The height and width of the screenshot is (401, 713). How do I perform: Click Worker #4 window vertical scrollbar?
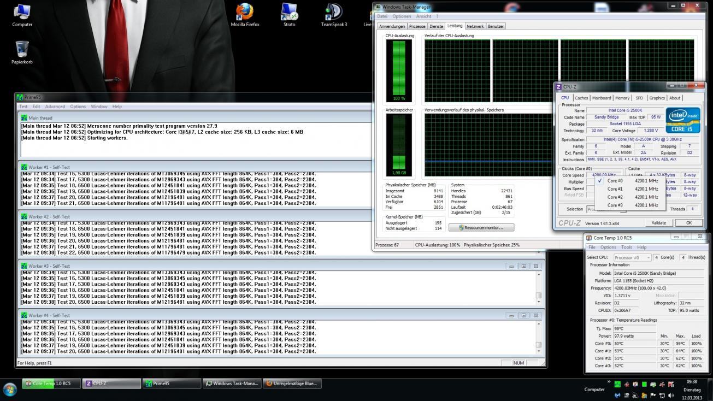click(x=538, y=337)
